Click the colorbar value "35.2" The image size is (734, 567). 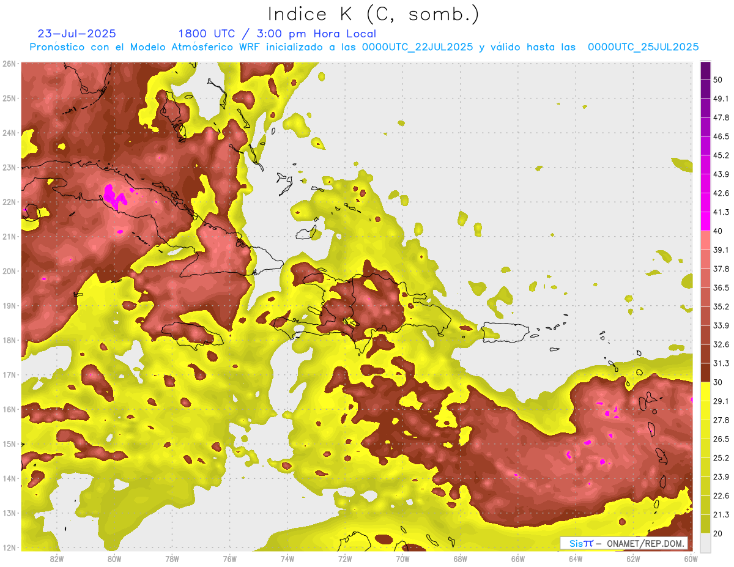[721, 306]
